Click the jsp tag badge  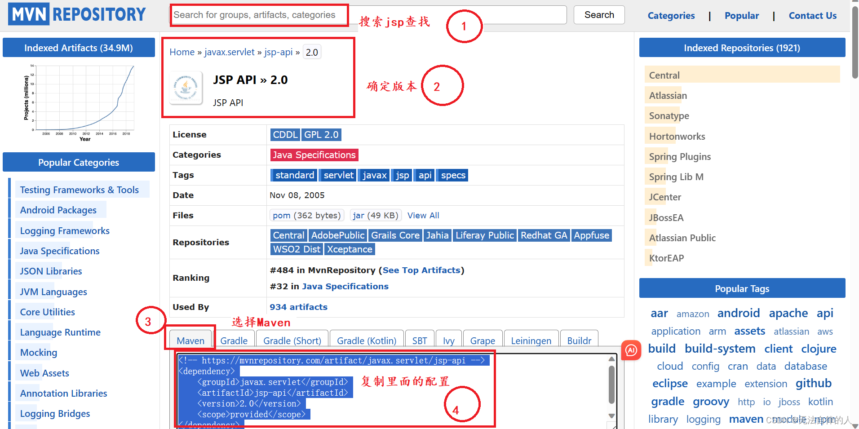coord(401,175)
